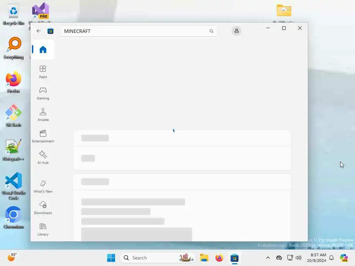Image resolution: width=355 pixels, height=266 pixels.
Task: Maximize the Microsoft Store window
Action: [x=284, y=28]
